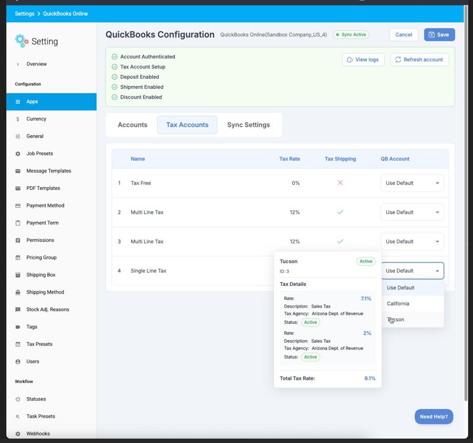Switch to the Sync Settings tab
The width and height of the screenshot is (473, 443).
click(248, 125)
